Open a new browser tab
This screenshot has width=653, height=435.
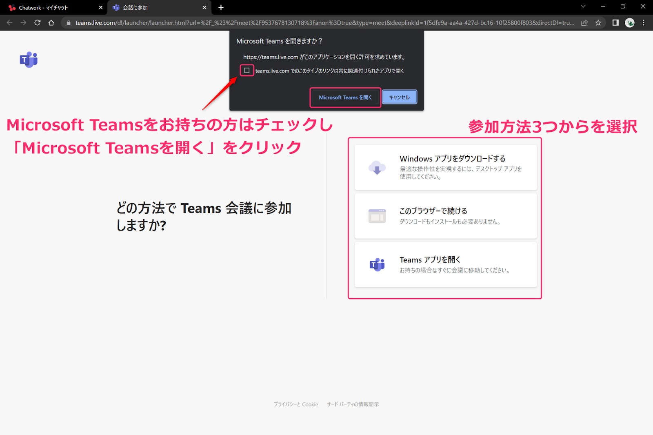221,7
